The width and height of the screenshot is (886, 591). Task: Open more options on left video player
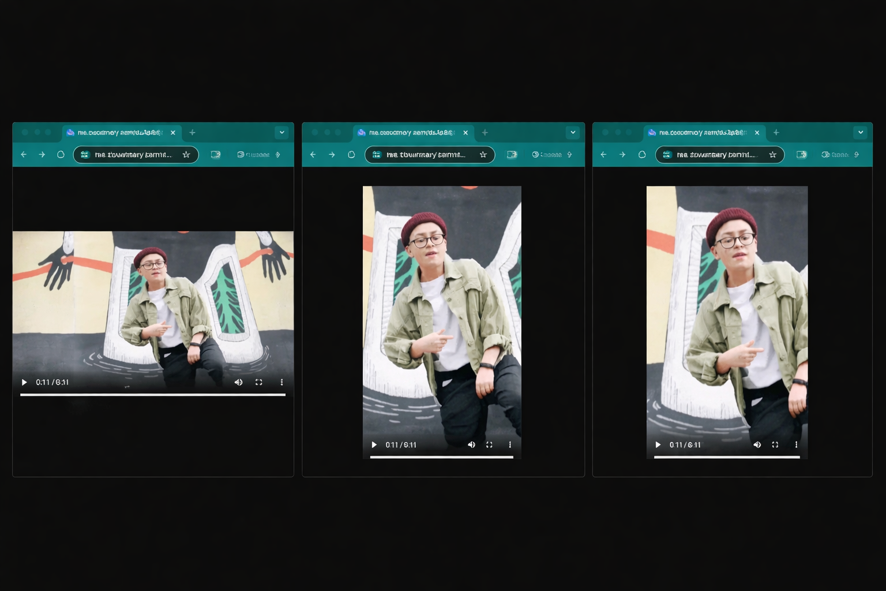point(281,382)
